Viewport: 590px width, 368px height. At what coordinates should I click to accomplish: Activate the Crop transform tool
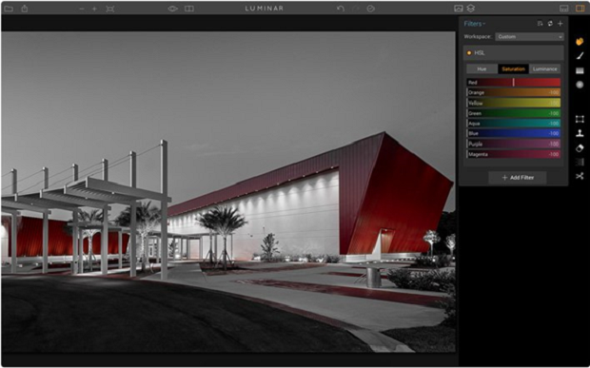(x=580, y=119)
